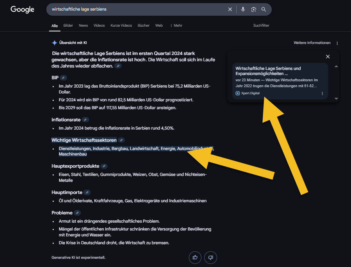Screen dimensions: 351x267
Task: Open three-dot menu on Xpert.Digital card
Action: pos(322,93)
